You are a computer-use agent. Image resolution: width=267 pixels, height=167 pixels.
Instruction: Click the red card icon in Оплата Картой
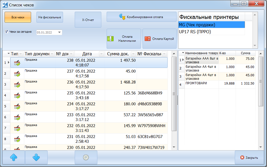(148, 39)
